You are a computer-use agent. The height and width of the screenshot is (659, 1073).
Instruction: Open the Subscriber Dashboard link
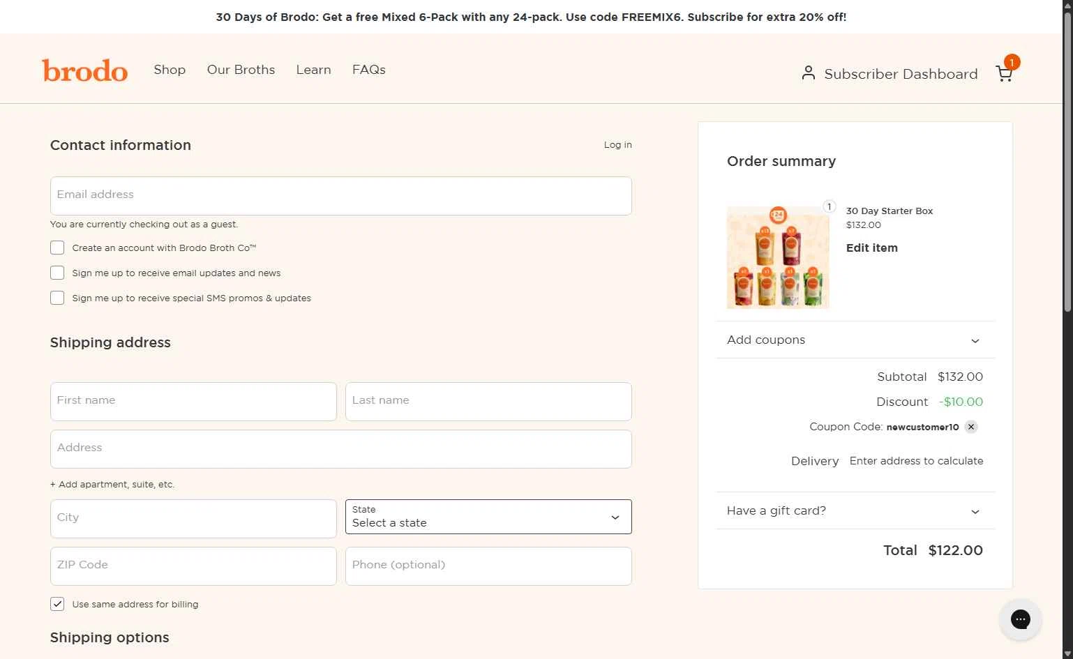[901, 74]
